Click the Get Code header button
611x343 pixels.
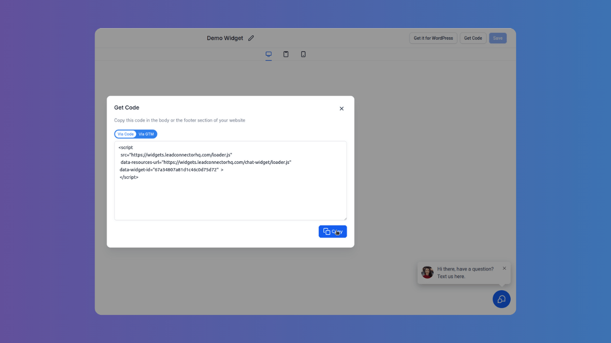473,38
